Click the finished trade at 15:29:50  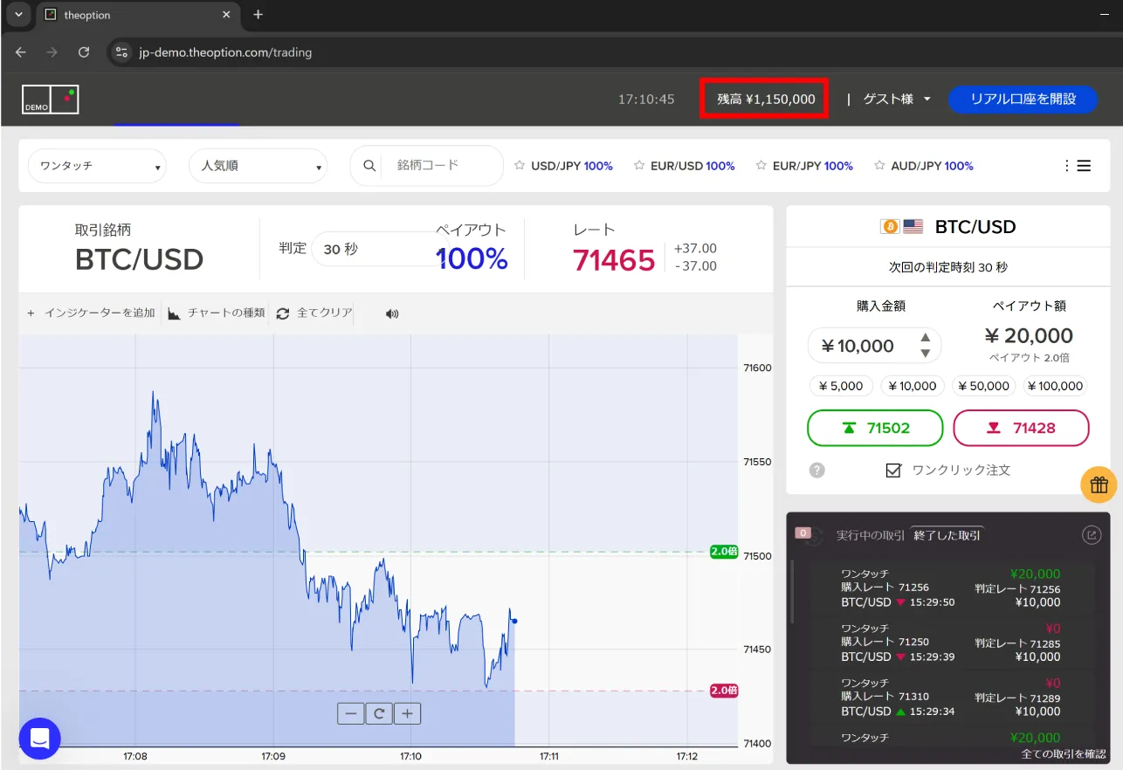(x=950, y=588)
